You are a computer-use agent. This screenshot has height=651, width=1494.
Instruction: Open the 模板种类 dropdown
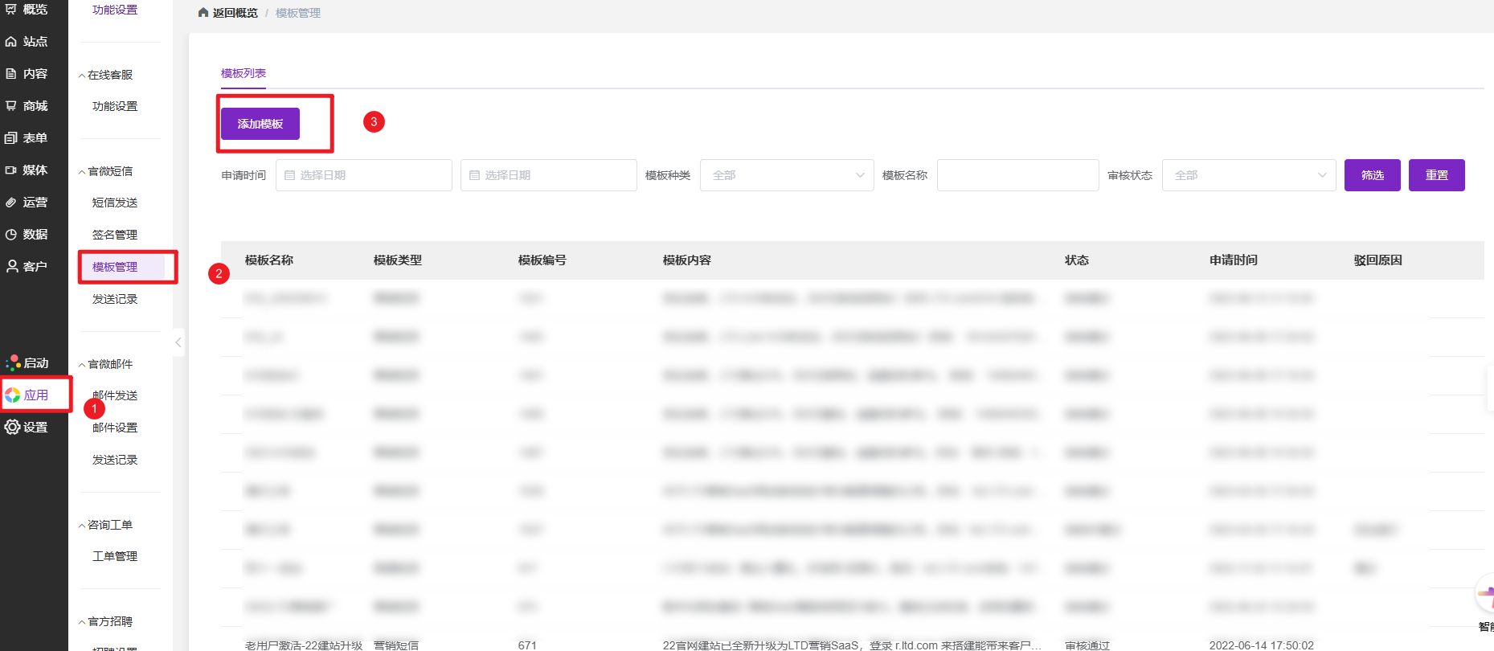coord(787,175)
